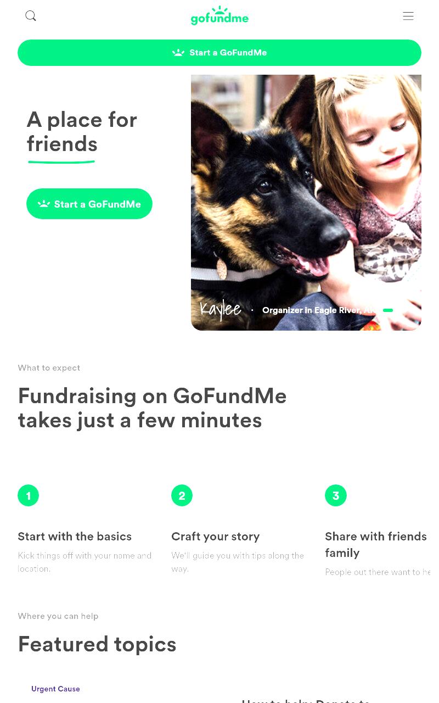Open the Urgent Cause tag
The height and width of the screenshot is (703, 439).
[x=55, y=689]
